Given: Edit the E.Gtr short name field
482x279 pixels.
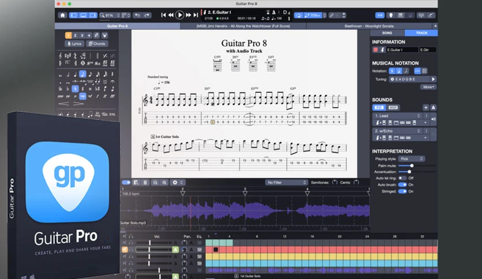Looking at the screenshot, I should coord(428,50).
